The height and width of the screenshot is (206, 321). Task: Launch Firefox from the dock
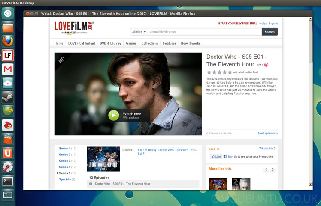click(x=8, y=42)
